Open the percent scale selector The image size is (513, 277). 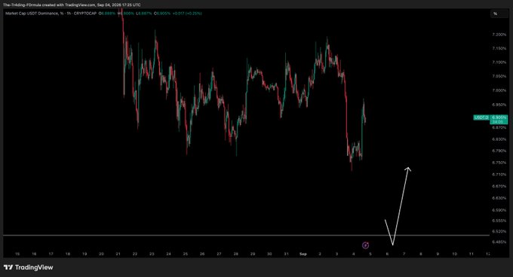pyautogui.click(x=499, y=14)
